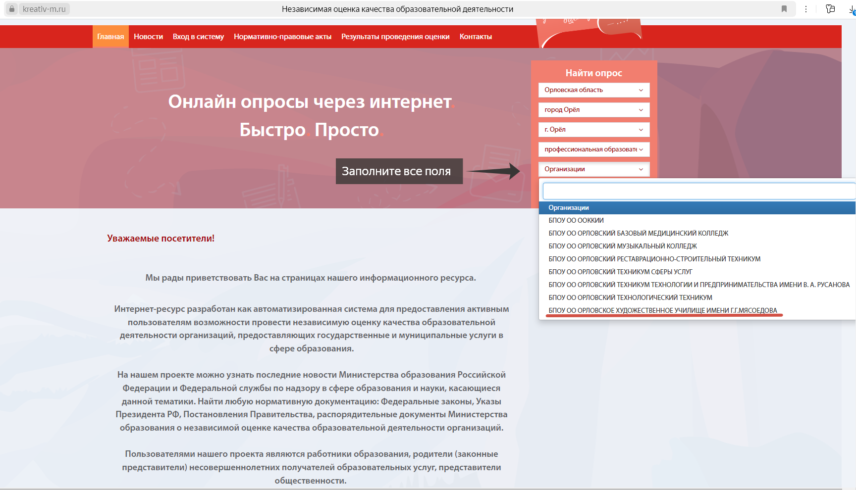Select БПОУ ОО ООККИИ option

coord(697,221)
